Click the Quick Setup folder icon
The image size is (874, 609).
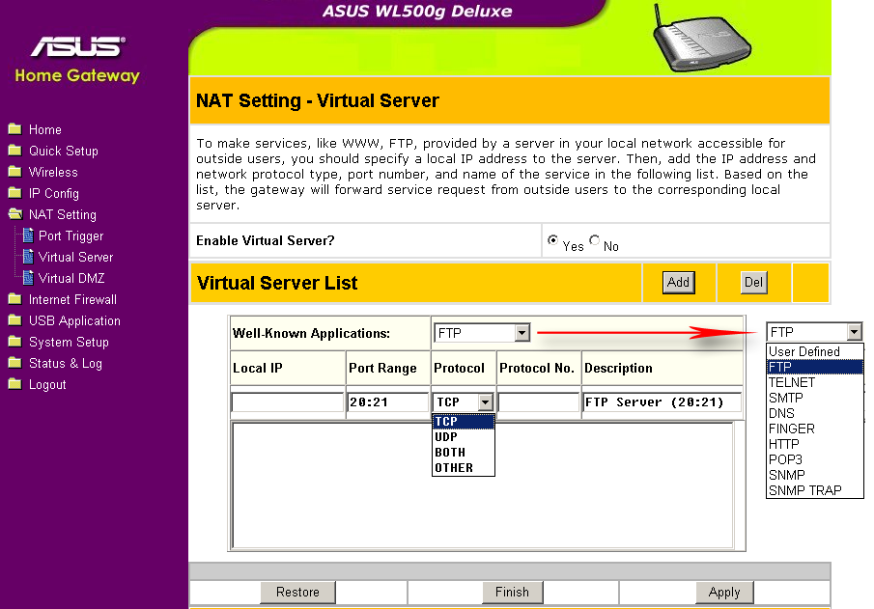tap(15, 151)
